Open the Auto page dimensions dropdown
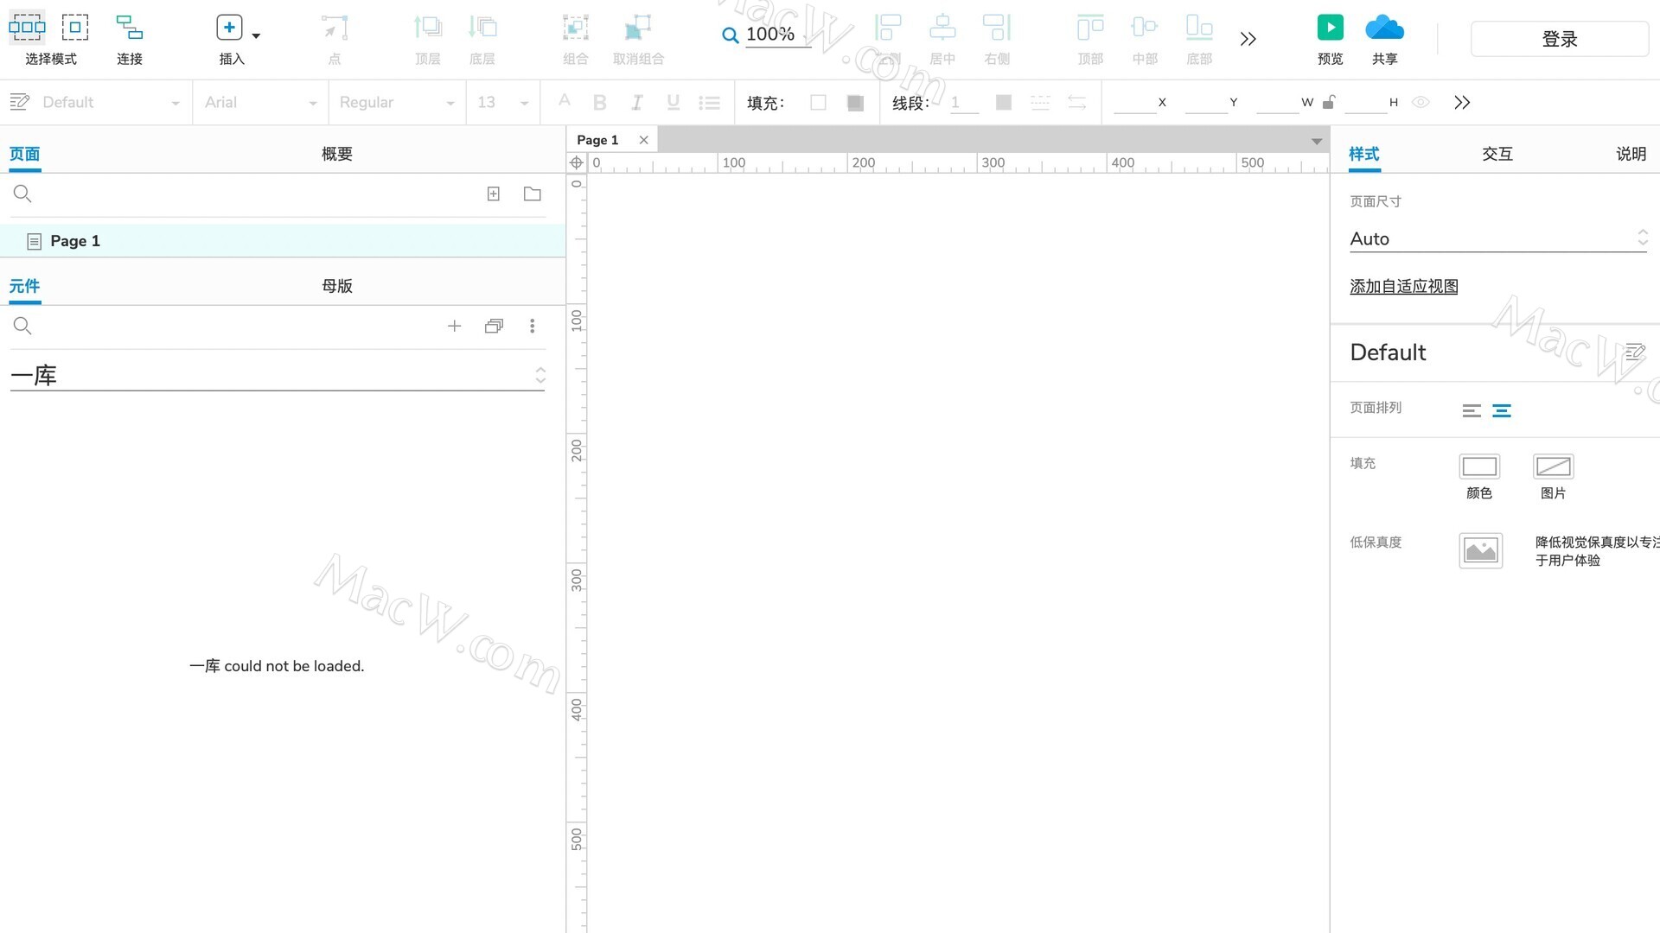Image resolution: width=1660 pixels, height=933 pixels. [x=1499, y=238]
